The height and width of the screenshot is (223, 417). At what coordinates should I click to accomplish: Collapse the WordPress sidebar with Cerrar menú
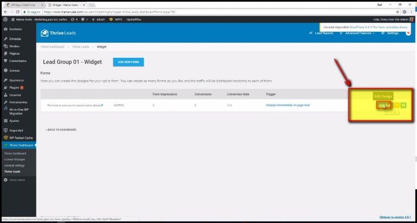click(x=14, y=180)
